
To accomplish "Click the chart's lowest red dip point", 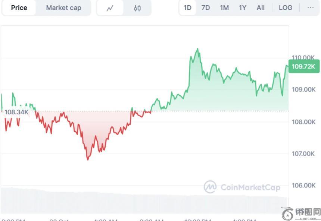I will pyautogui.click(x=88, y=160).
